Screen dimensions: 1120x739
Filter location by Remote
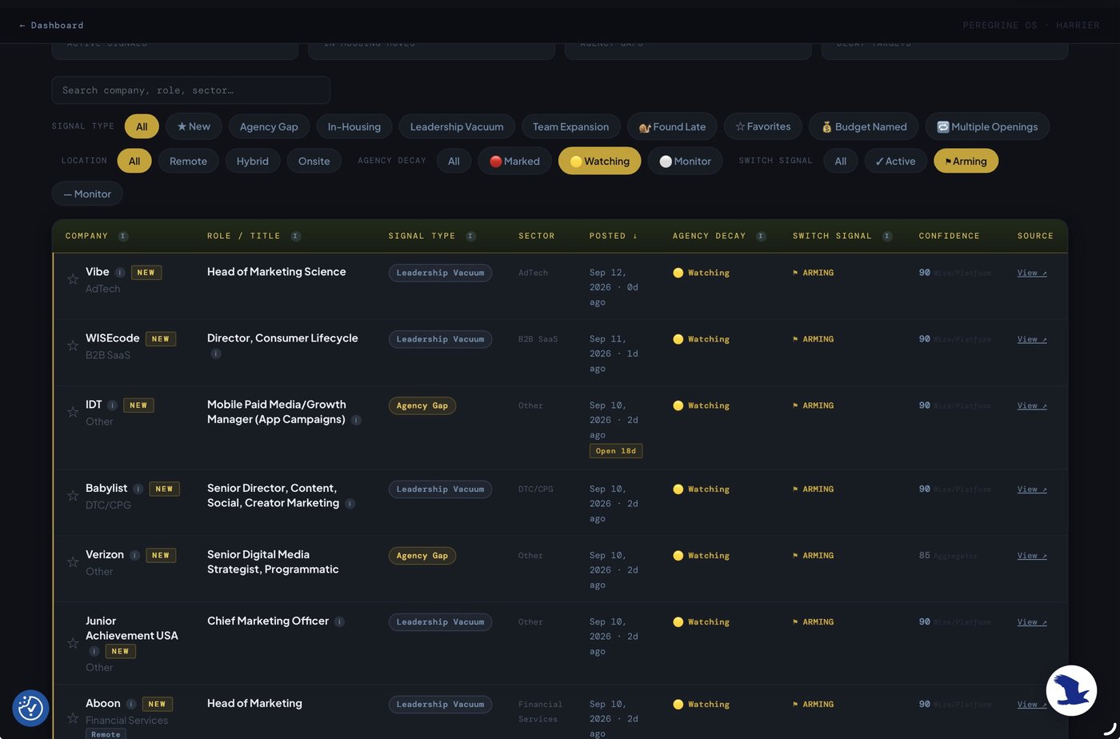pyautogui.click(x=188, y=161)
